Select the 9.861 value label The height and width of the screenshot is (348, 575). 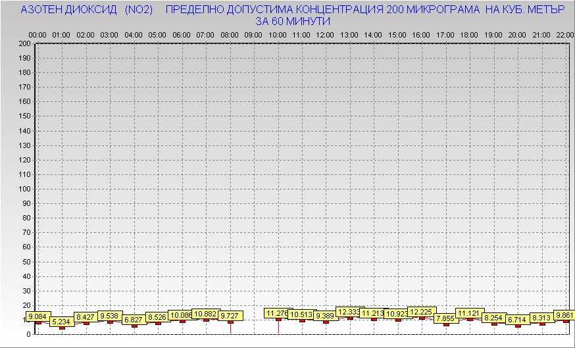click(x=564, y=316)
